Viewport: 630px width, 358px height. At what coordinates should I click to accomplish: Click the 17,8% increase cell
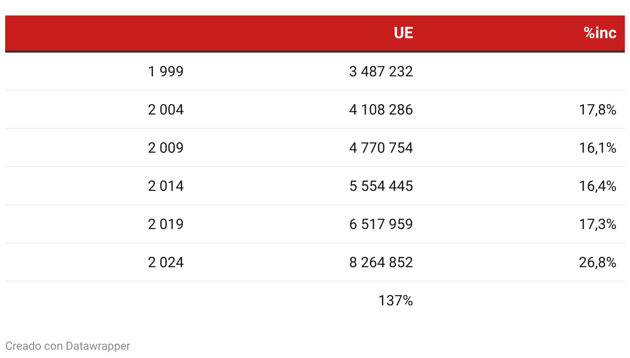point(597,110)
